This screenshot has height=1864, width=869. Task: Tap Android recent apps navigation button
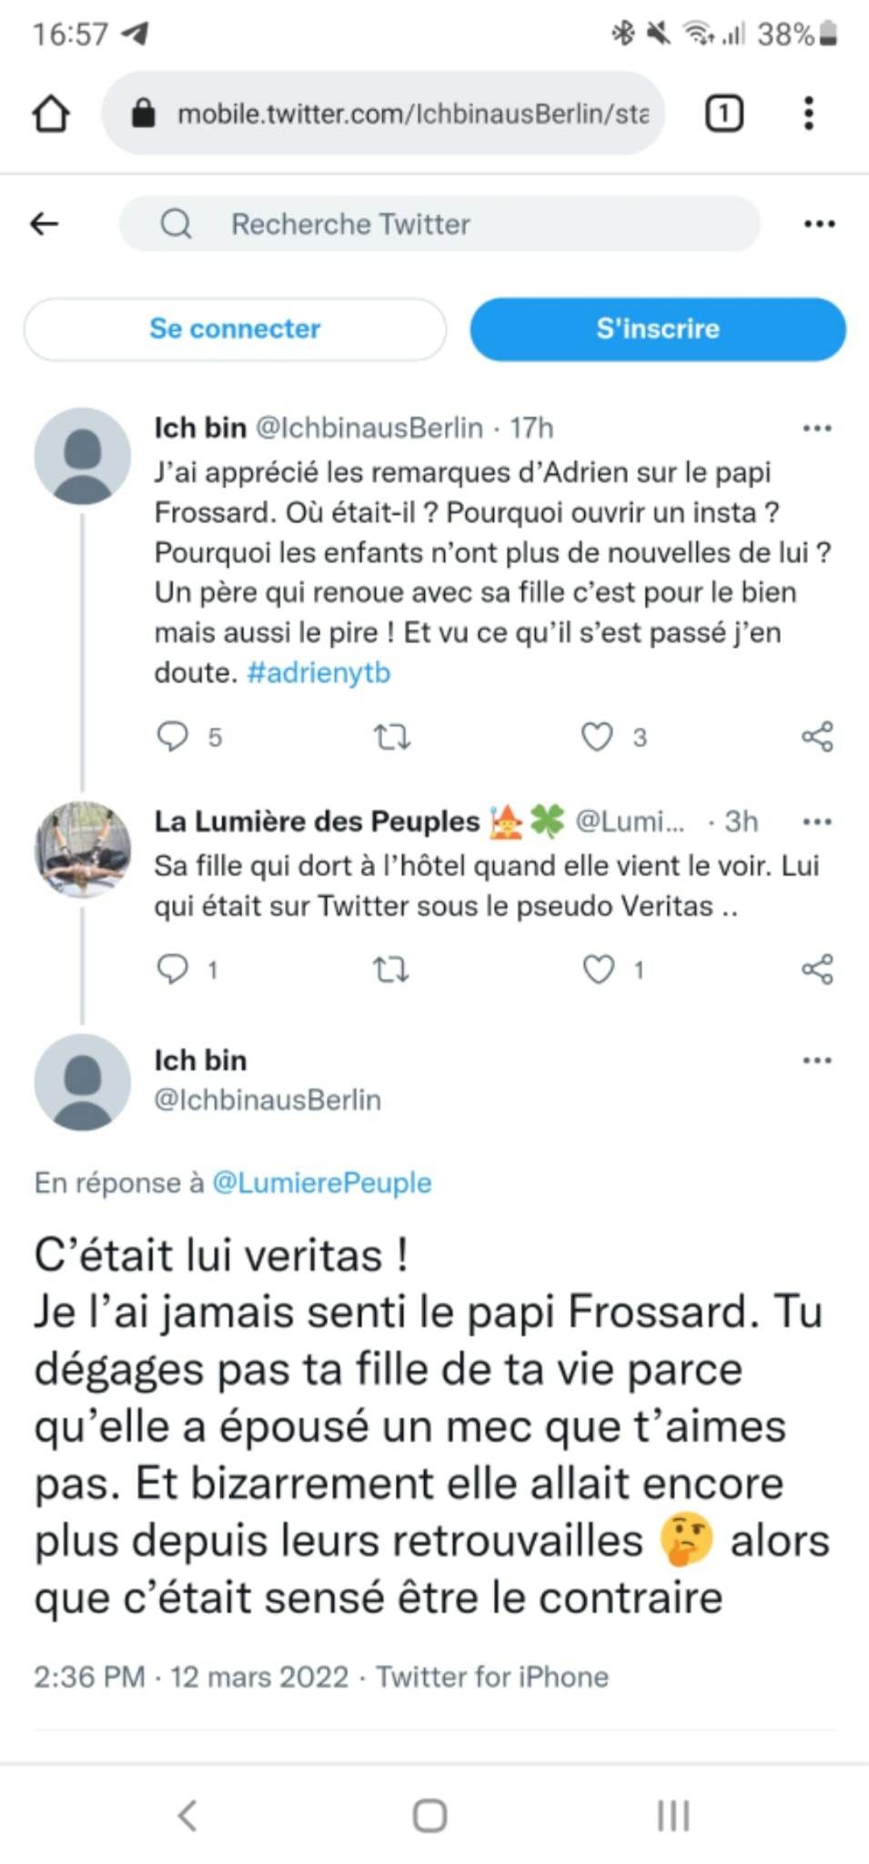coord(672,1816)
